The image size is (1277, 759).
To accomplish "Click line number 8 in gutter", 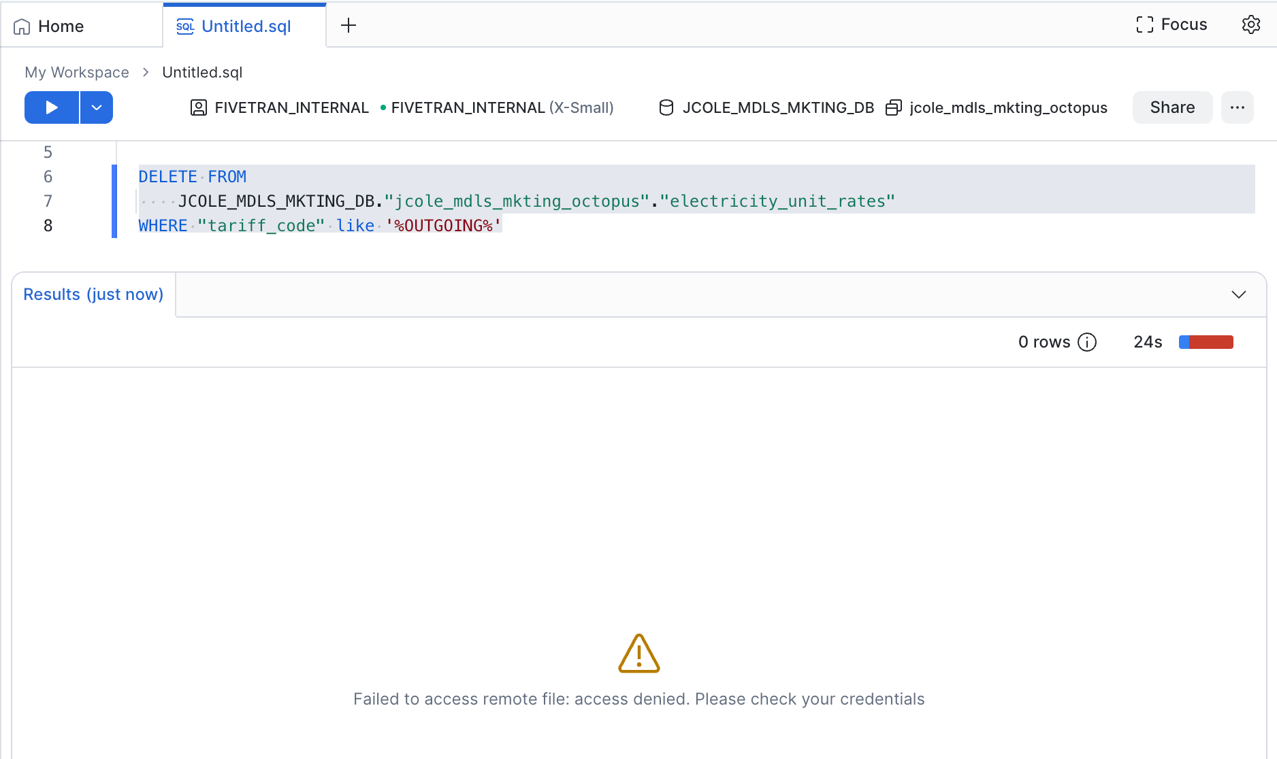I will pyautogui.click(x=48, y=226).
